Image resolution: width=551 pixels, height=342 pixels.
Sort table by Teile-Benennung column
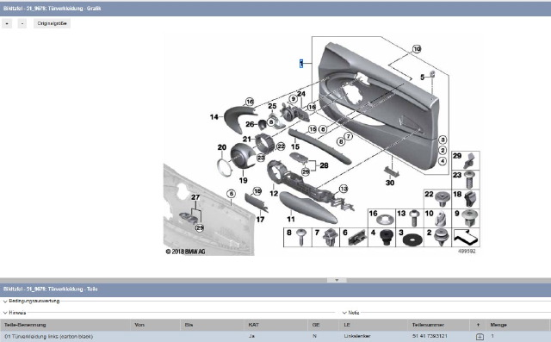point(25,325)
